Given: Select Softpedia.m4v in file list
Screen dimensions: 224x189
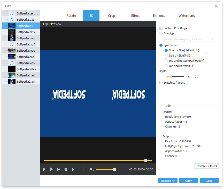Looking at the screenshot, I should [21, 32].
